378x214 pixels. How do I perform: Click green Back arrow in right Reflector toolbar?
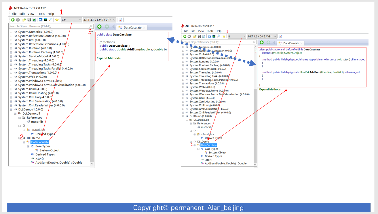click(x=185, y=36)
